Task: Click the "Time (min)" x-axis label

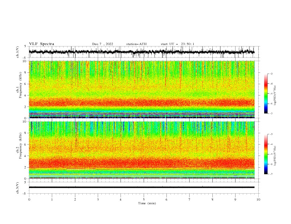Action: (147, 203)
